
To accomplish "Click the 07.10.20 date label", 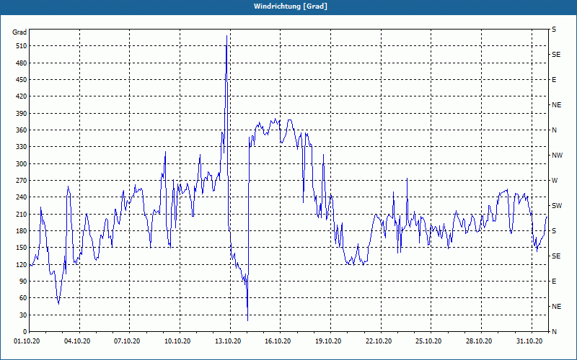I will click(127, 341).
